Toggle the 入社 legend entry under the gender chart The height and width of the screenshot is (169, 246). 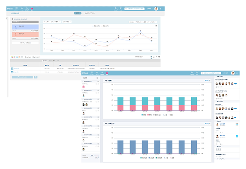[x=165, y=115]
